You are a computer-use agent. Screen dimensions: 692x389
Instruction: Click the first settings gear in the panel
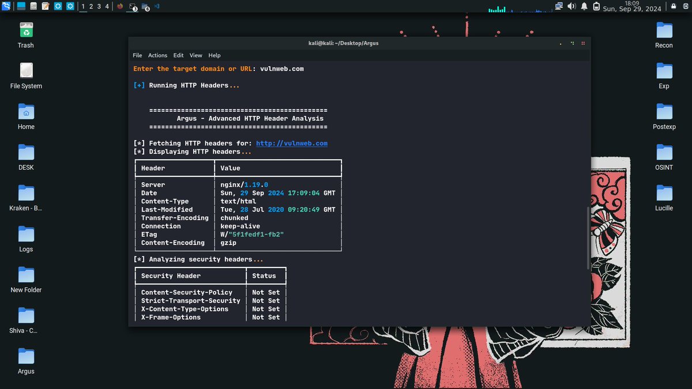(x=58, y=6)
